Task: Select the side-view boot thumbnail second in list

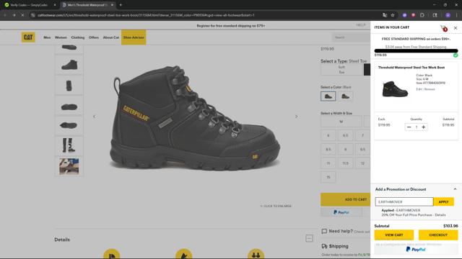Action: 69,65
